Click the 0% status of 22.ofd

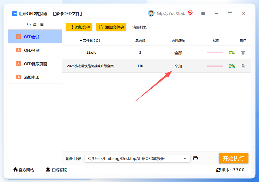(232, 53)
